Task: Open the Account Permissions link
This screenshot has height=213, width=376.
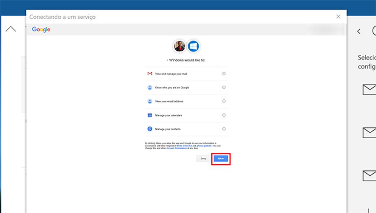Action: [177, 148]
